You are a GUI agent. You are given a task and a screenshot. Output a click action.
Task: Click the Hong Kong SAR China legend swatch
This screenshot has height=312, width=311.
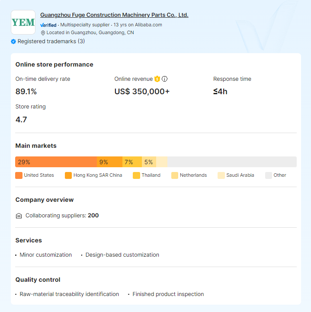click(68, 175)
